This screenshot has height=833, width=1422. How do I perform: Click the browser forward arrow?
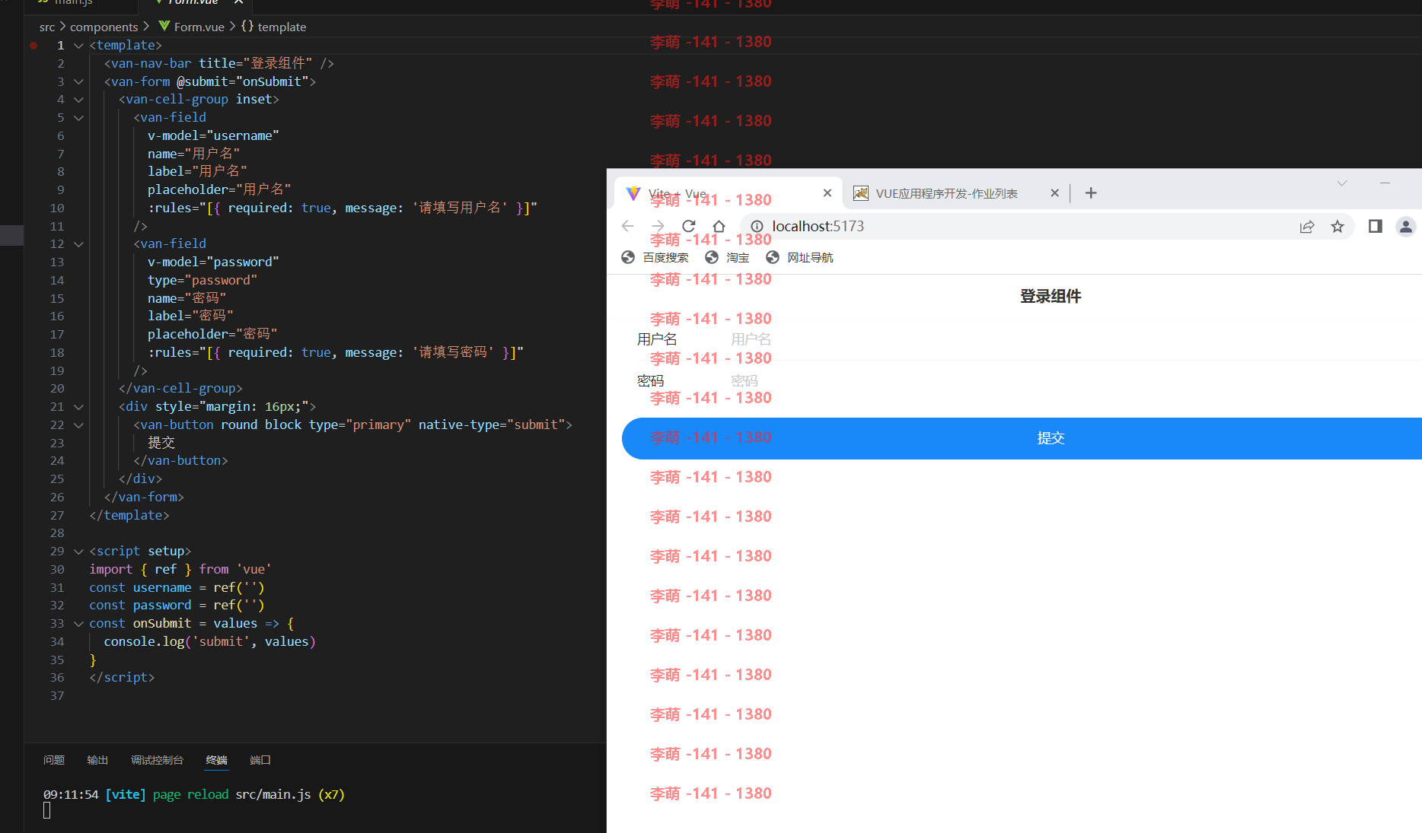point(658,226)
